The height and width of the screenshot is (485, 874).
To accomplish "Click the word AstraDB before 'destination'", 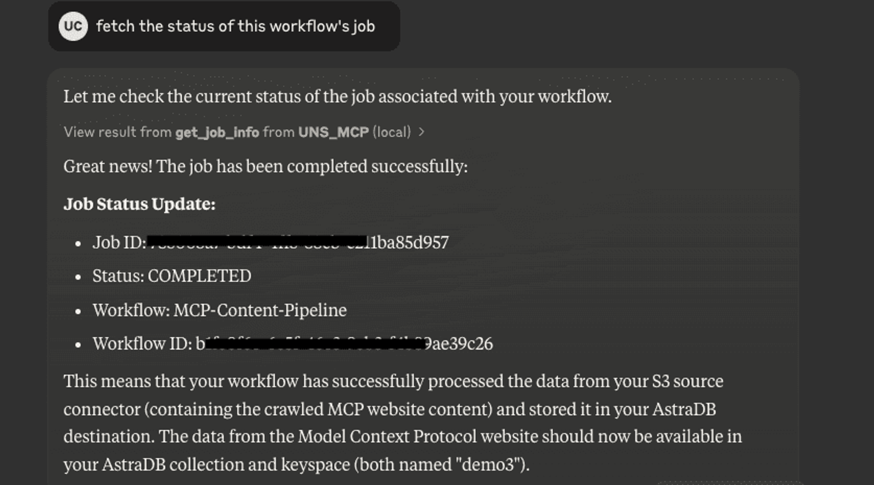I will coord(684,409).
